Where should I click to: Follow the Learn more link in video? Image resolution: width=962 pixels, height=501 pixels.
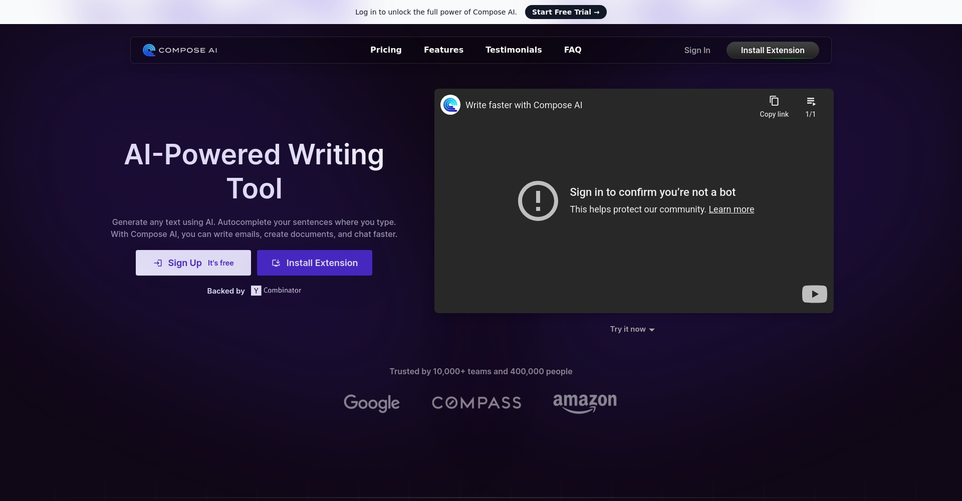tap(731, 209)
